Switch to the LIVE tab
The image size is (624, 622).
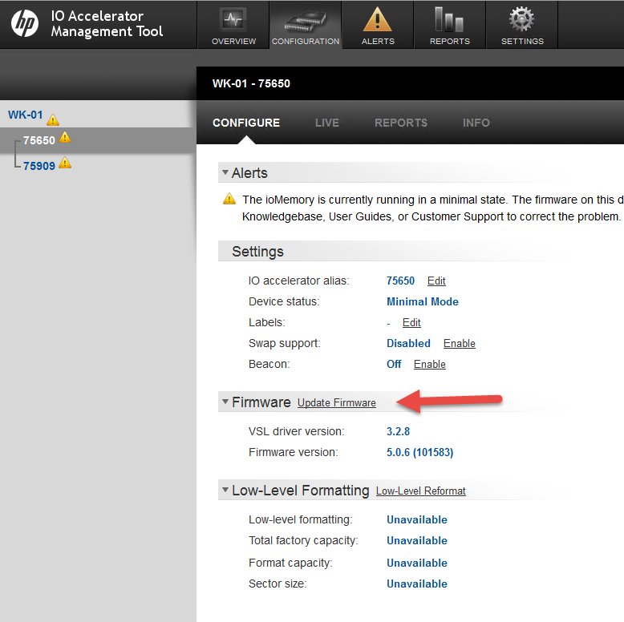pos(326,123)
